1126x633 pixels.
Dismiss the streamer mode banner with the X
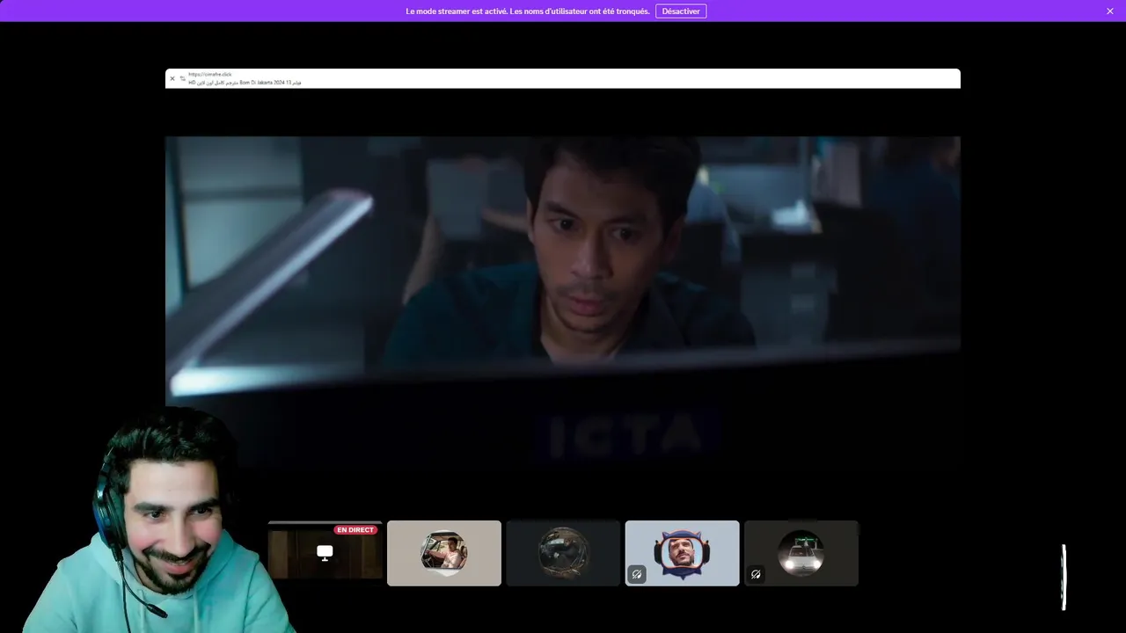click(1110, 11)
